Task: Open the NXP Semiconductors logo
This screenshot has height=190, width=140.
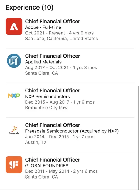Action: pyautogui.click(x=14, y=96)
